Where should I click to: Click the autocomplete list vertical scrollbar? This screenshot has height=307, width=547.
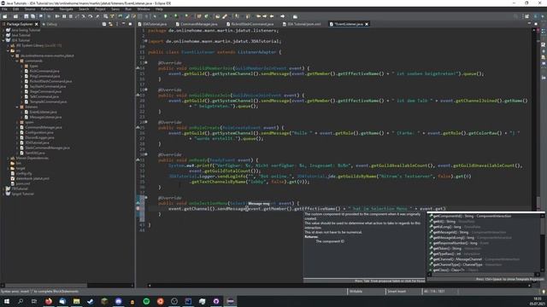coord(542,243)
